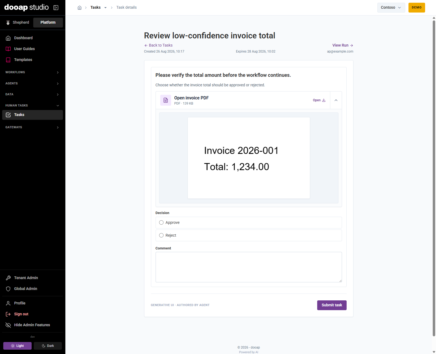This screenshot has width=436, height=354.
Task: Open the Dashboard sidebar item
Action: pos(32,38)
